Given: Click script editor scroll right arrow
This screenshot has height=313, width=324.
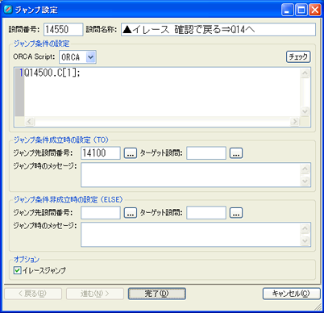Looking at the screenshot, I should [x=295, y=122].
